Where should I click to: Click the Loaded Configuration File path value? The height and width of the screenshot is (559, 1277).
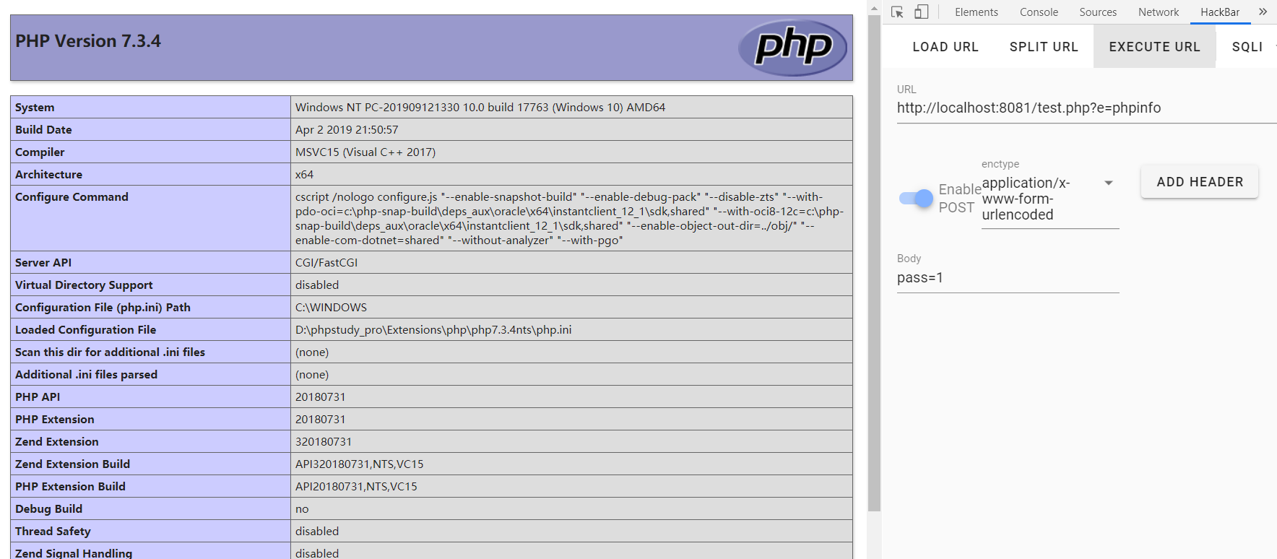tap(433, 330)
